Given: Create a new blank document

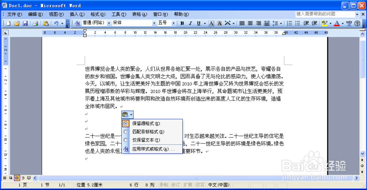Looking at the screenshot, I should (8, 23).
